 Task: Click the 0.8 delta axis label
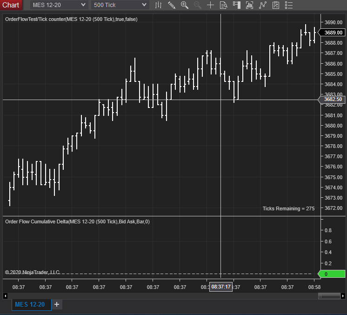(x=328, y=230)
